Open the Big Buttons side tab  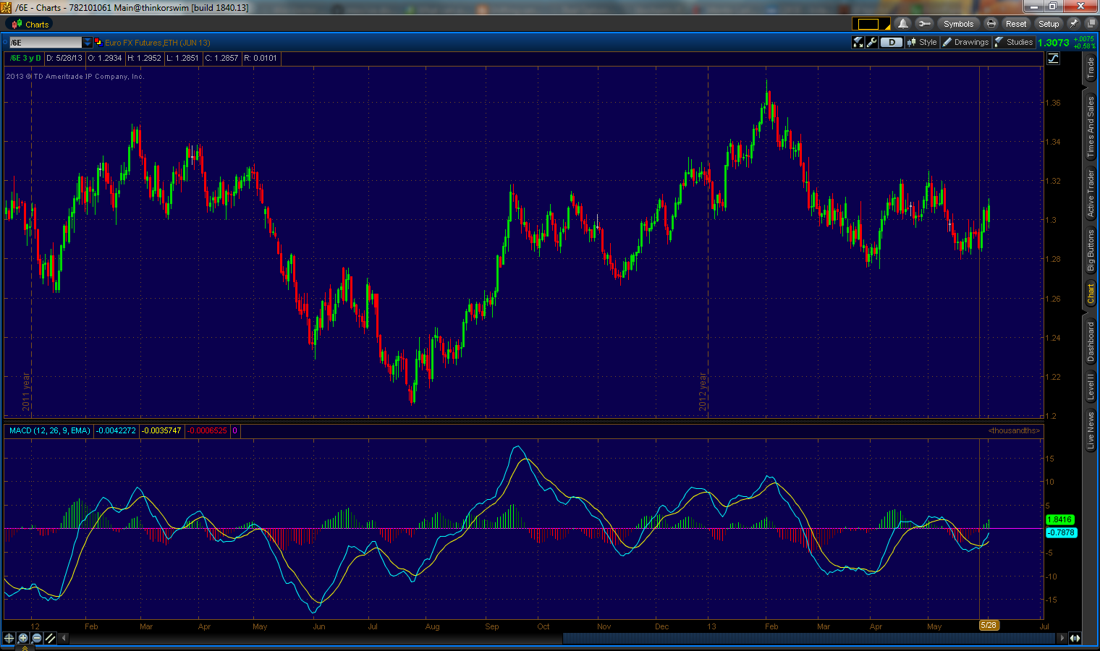[x=1091, y=250]
